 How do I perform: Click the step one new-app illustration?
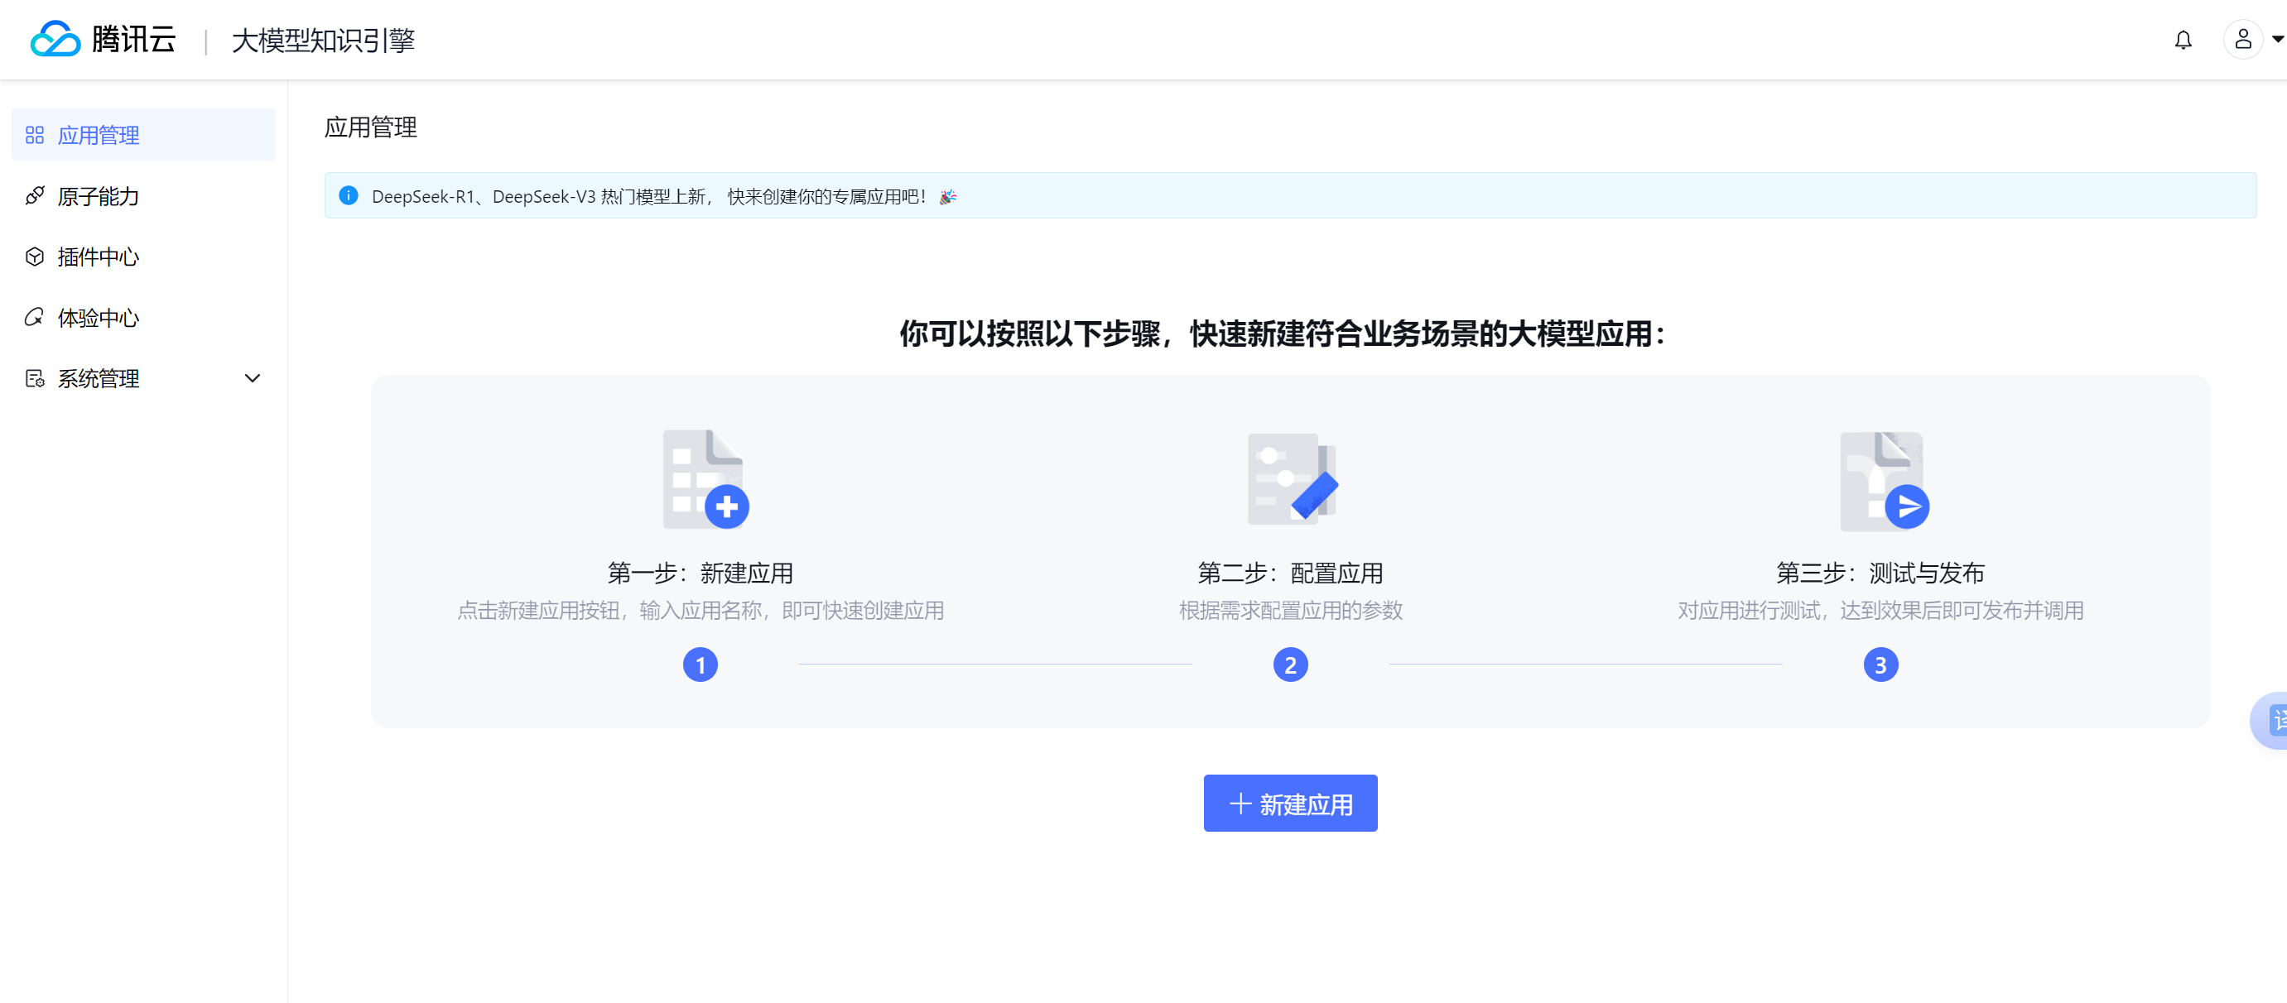(705, 479)
